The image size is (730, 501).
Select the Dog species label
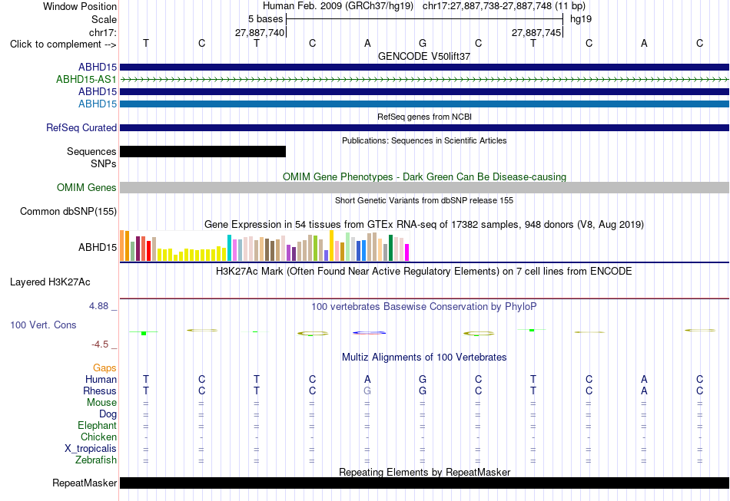click(x=108, y=414)
